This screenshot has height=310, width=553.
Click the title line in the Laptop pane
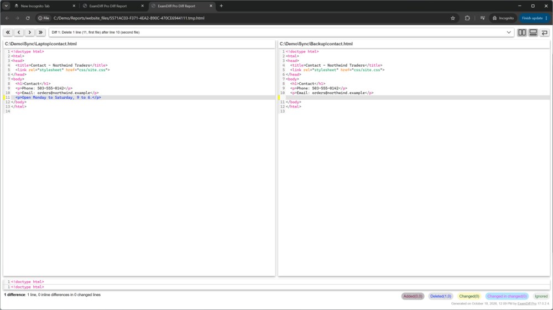(x=61, y=66)
